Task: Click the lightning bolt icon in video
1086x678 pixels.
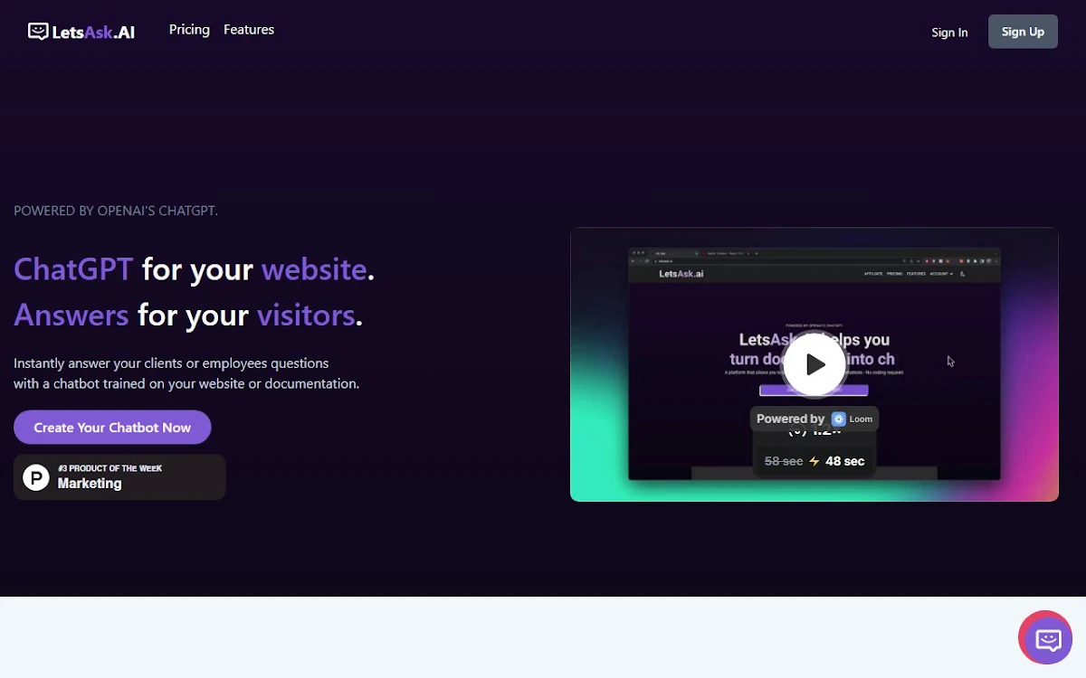Action: [814, 461]
